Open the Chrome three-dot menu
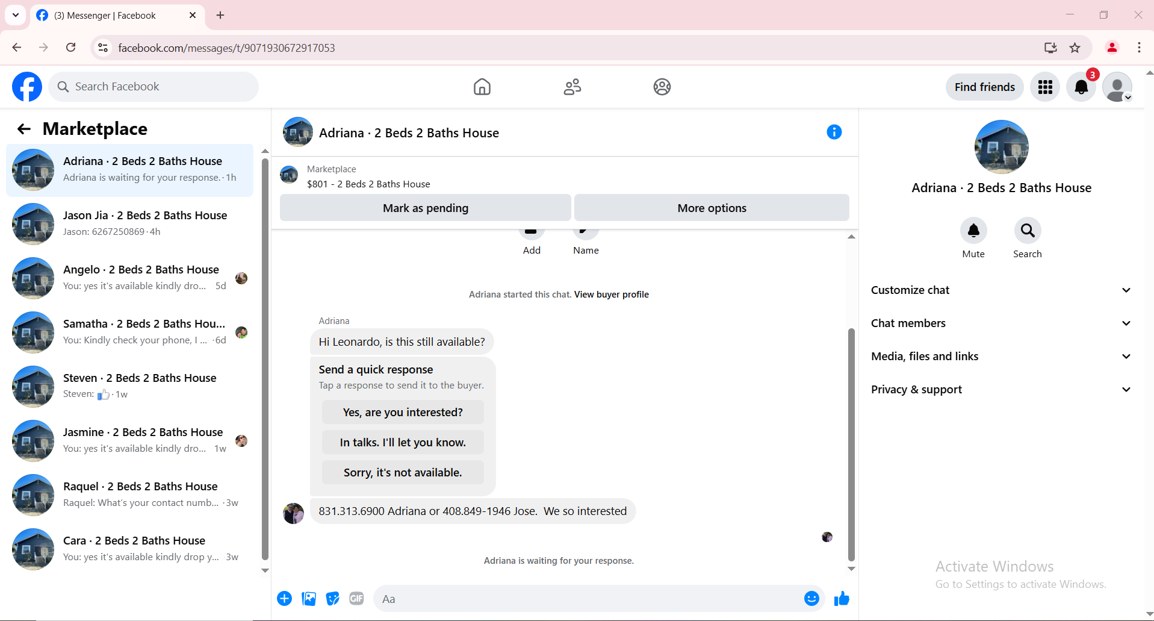The image size is (1154, 621). tap(1139, 48)
